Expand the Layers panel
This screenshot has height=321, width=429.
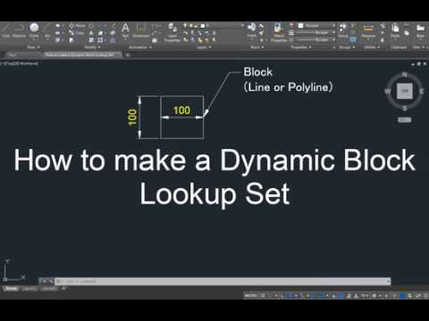click(204, 47)
